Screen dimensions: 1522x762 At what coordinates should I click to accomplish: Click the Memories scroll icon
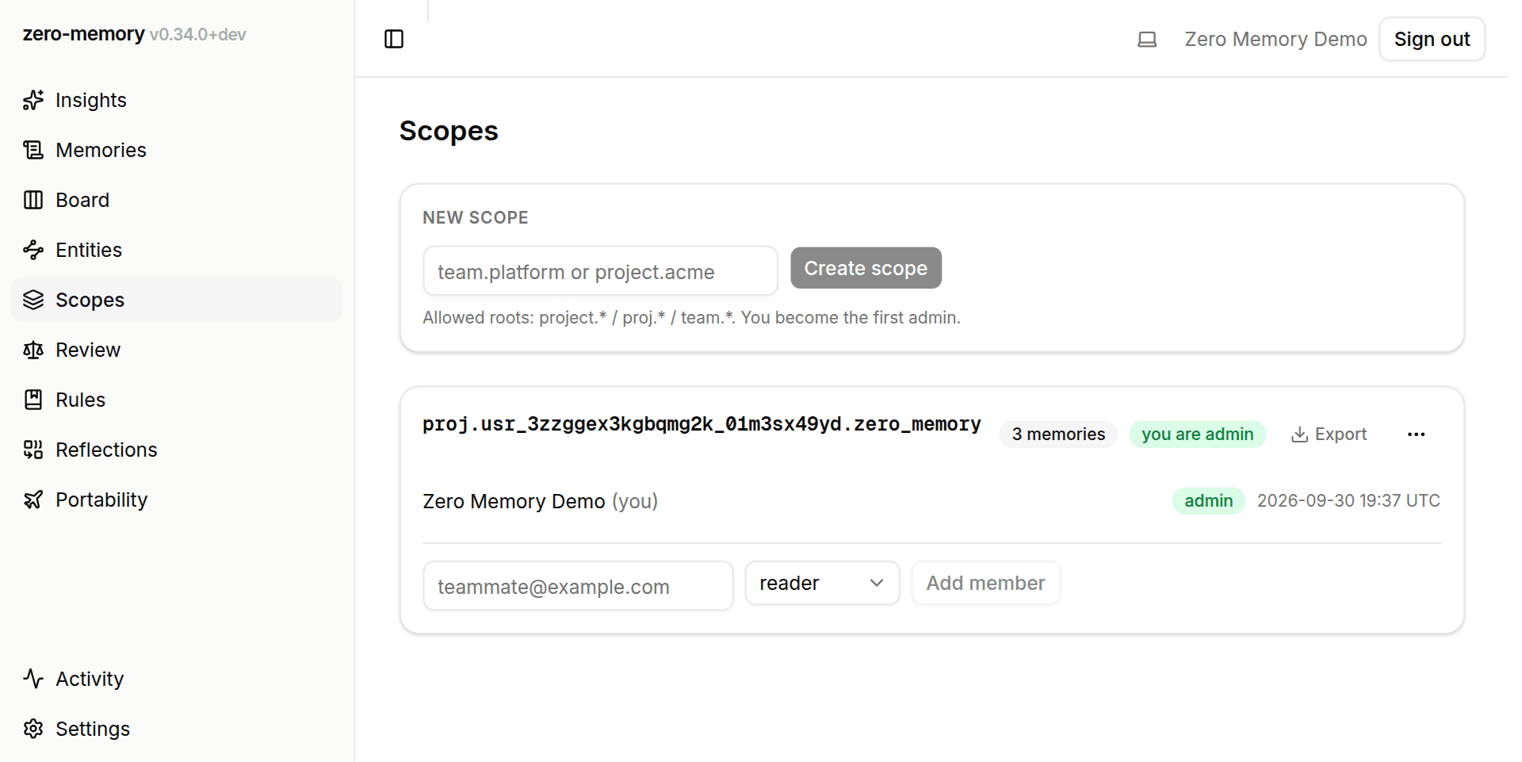(33, 150)
